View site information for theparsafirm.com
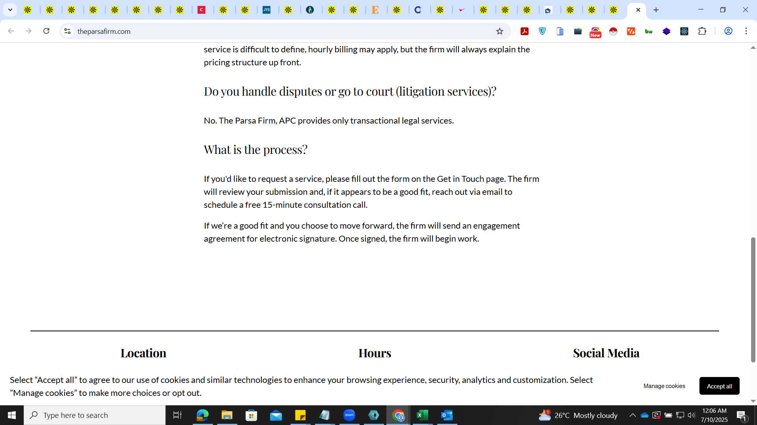The height and width of the screenshot is (425, 757). coord(67,31)
